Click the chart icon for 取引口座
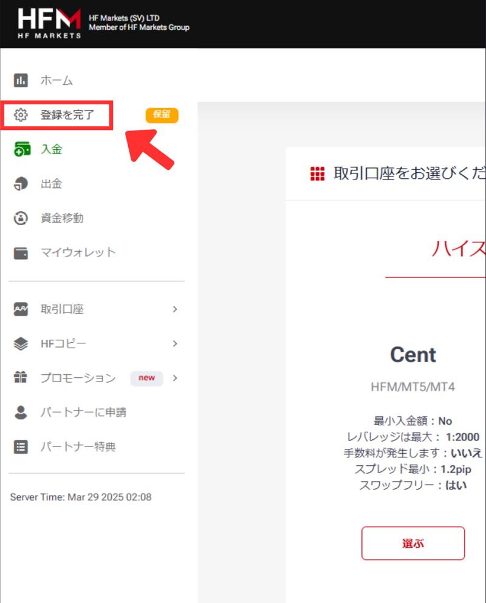Viewport: 486px width, 603px height. pos(21,309)
